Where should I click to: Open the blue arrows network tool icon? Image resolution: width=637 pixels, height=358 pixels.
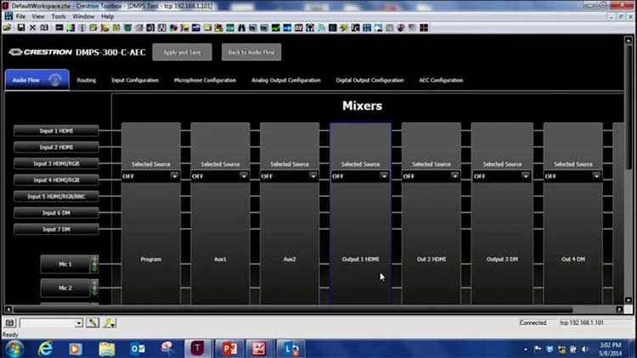(x=287, y=28)
